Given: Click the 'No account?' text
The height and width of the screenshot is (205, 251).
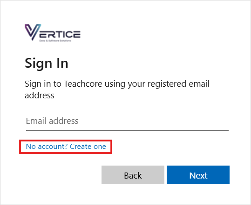Looking at the screenshot, I should [x=47, y=147].
